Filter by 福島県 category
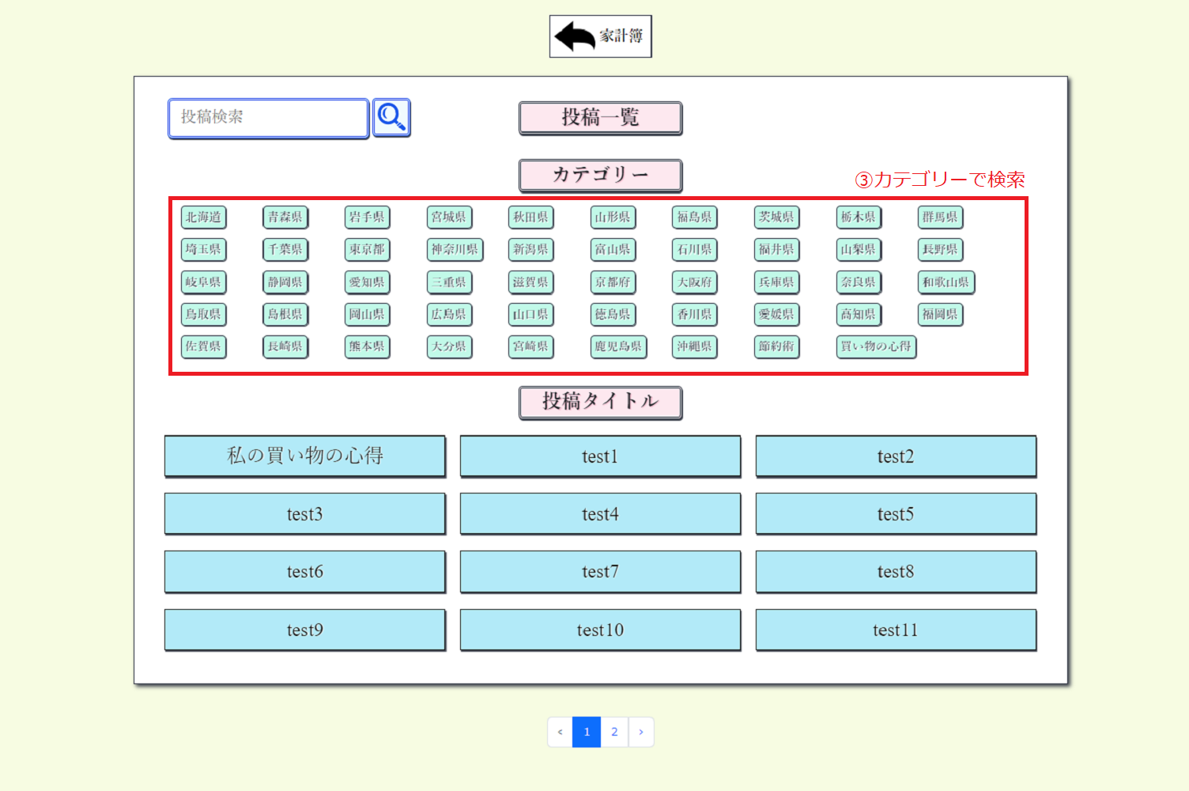 coord(695,218)
